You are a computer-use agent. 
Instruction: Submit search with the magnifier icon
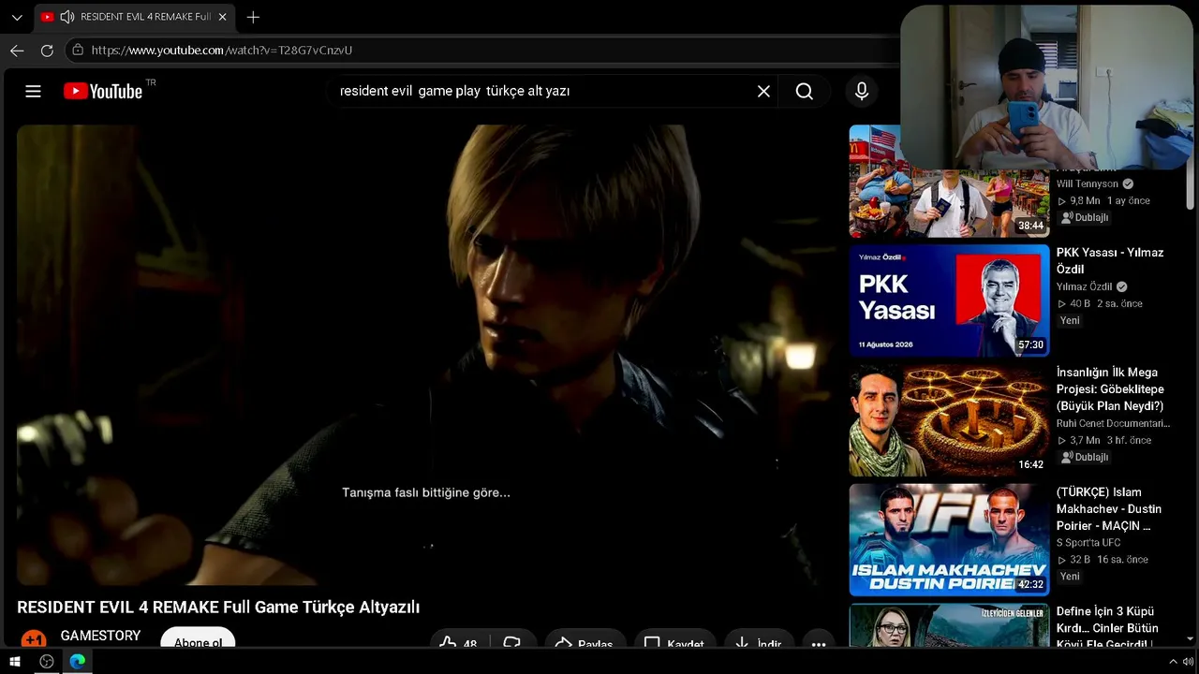(804, 91)
